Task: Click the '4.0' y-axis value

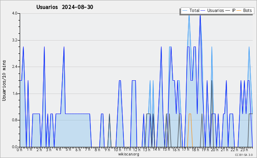Action: coord(15,13)
